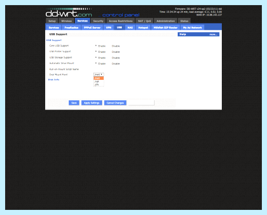The height and width of the screenshot is (215, 267).
Task: Switch to the Hotspot sub-tab
Action: coord(143,28)
